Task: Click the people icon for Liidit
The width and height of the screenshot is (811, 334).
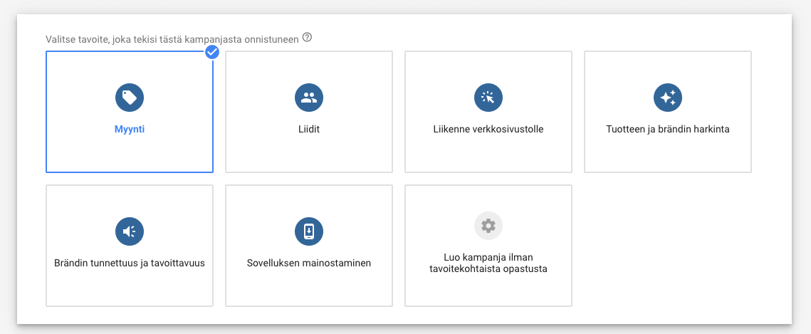Action: pyautogui.click(x=309, y=98)
